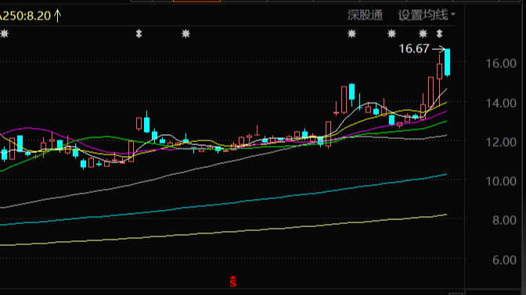This screenshot has height=295, width=526.
Task: Click the star marker left of the center of the chart
Action: pyautogui.click(x=186, y=34)
